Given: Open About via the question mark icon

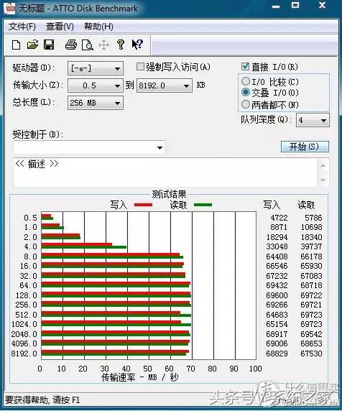Looking at the screenshot, I should (120, 45).
